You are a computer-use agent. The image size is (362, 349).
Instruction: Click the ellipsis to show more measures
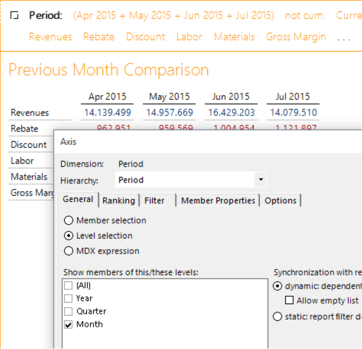pos(343,38)
